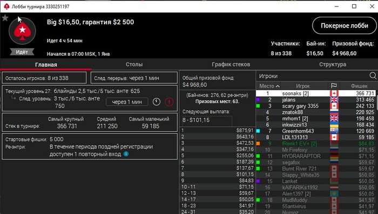Maximize the tournament lobby window

click(x=354, y=6)
